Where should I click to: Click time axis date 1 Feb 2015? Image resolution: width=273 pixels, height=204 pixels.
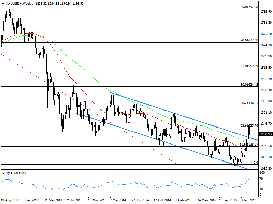pyautogui.click(x=183, y=200)
